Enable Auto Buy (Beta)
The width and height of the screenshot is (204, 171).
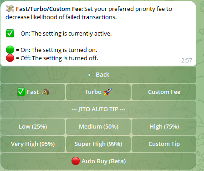click(x=98, y=161)
